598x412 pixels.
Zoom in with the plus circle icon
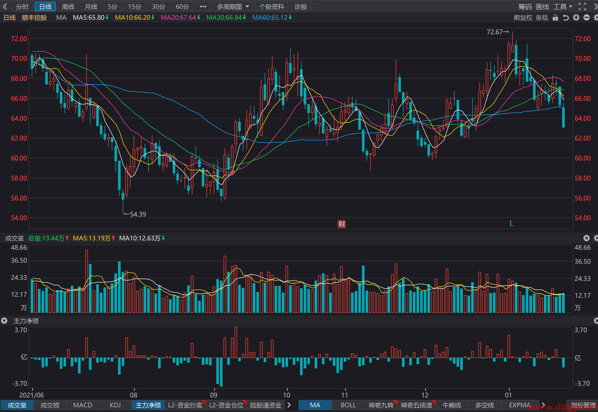coord(576,18)
